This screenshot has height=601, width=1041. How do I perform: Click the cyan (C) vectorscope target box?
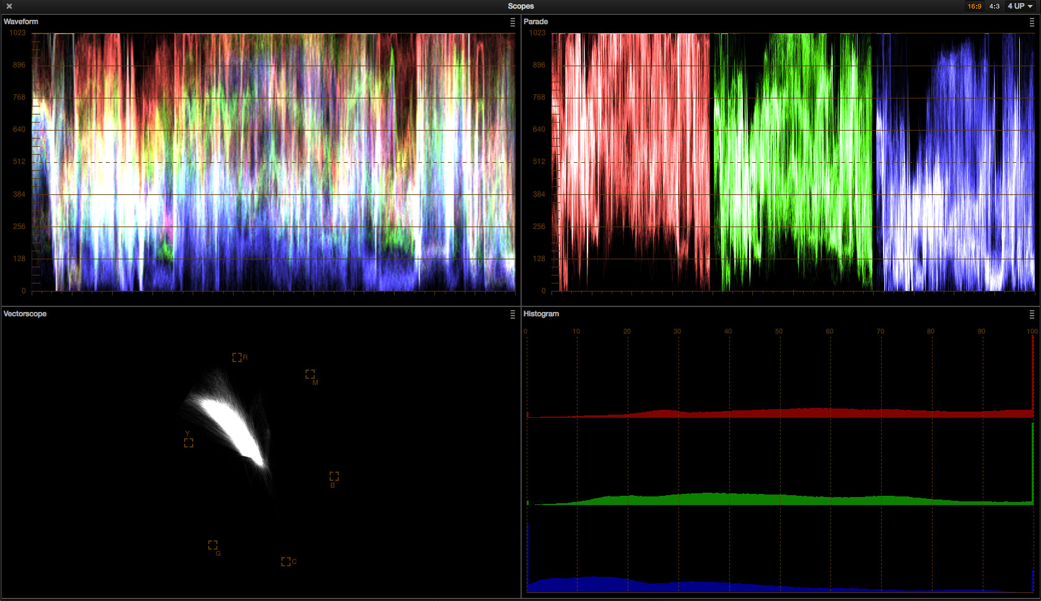click(x=286, y=561)
